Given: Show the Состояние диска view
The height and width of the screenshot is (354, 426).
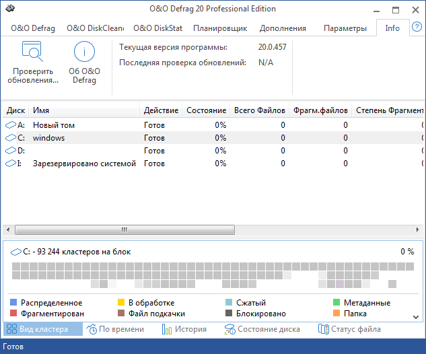Looking at the screenshot, I should tap(262, 329).
